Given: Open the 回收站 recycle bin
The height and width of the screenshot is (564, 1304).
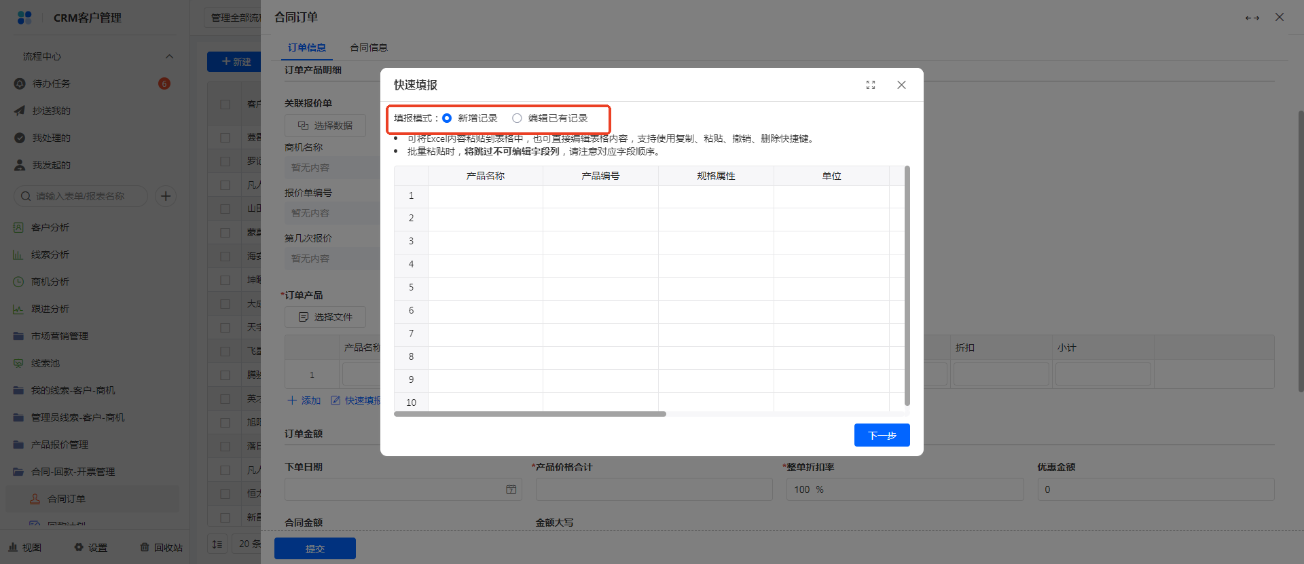Looking at the screenshot, I should click(162, 547).
